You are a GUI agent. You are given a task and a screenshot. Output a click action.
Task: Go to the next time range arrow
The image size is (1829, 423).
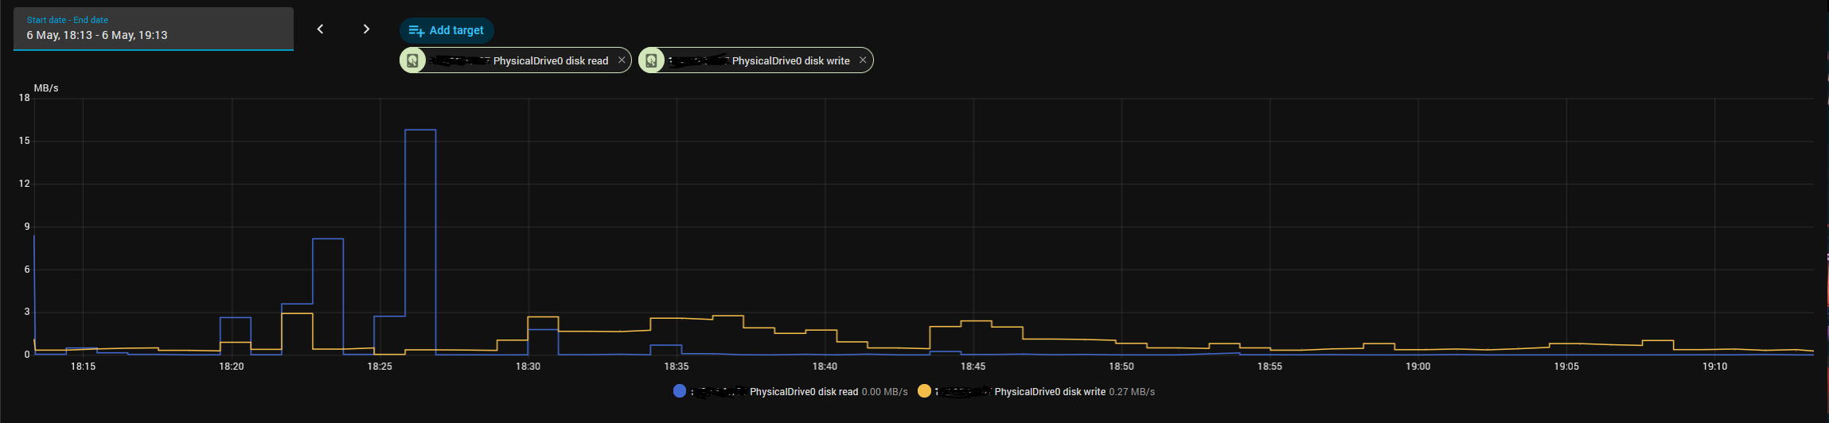pos(366,29)
